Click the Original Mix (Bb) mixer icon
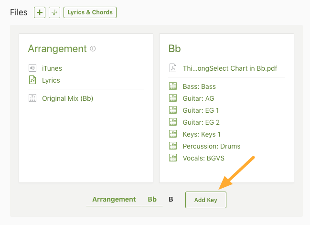The width and height of the screenshot is (310, 225). (32, 98)
